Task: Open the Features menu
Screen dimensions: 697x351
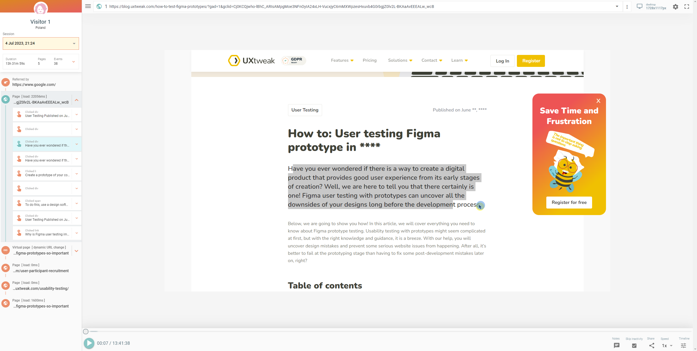Action: tap(342, 60)
